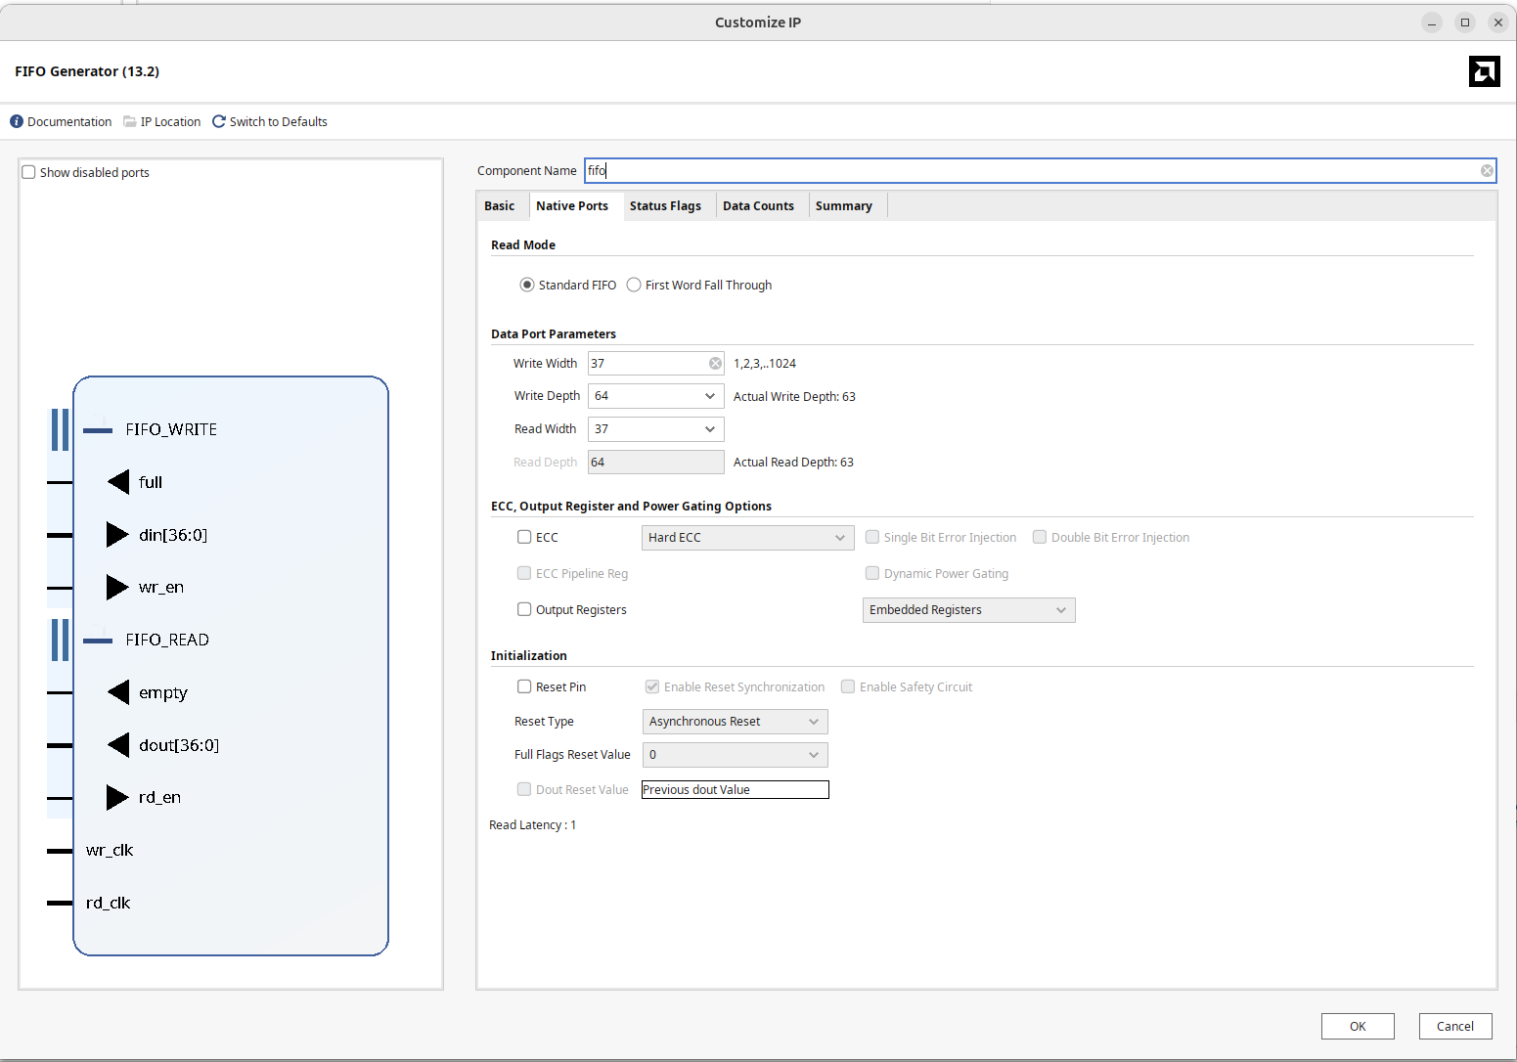Screen dimensions: 1517x1062
Task: Select First Word Fall Through read mode
Action: [x=634, y=286]
